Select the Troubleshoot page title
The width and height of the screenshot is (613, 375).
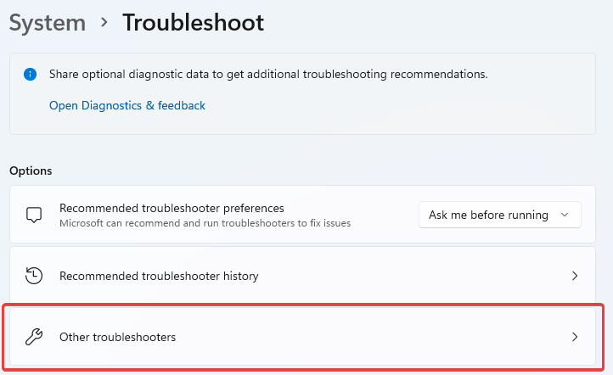coord(193,23)
